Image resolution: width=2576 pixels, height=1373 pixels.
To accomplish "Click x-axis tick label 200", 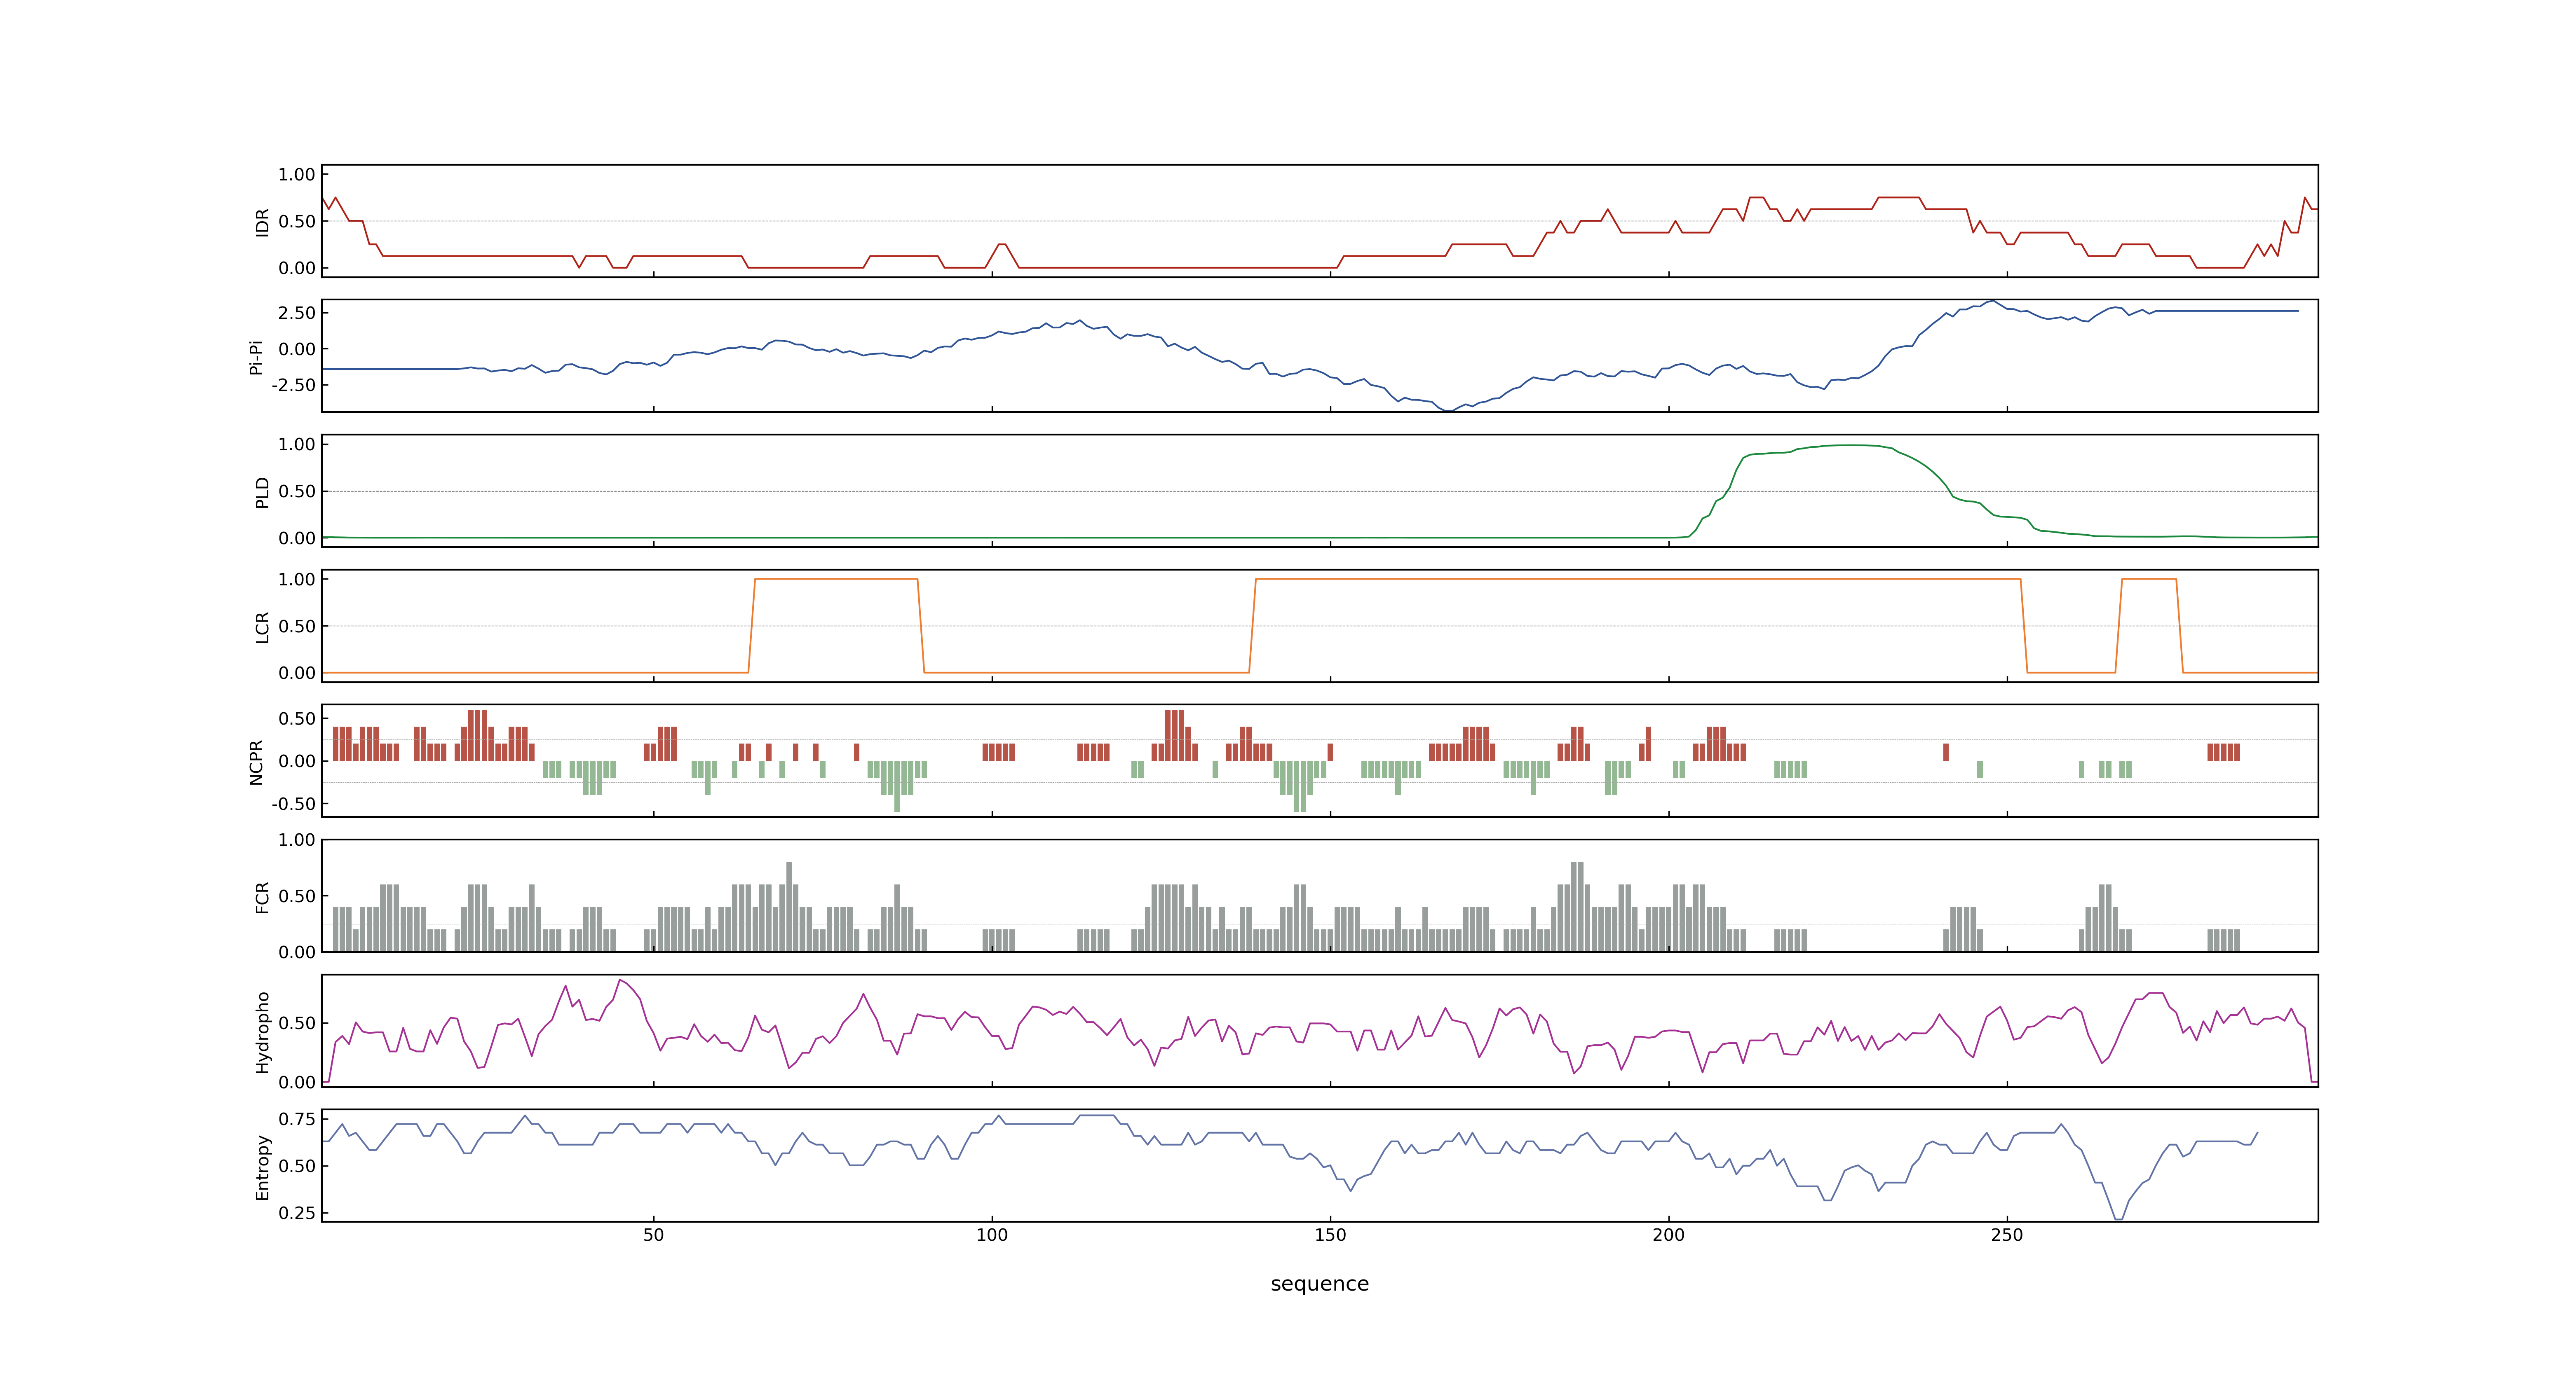I will [1668, 1235].
